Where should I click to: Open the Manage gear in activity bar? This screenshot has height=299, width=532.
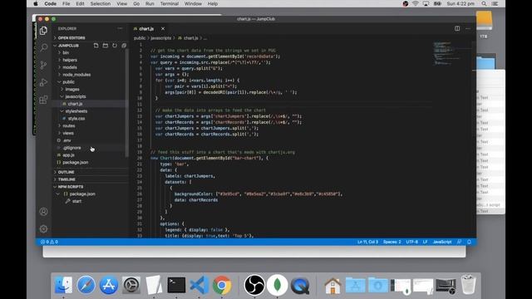(x=43, y=229)
